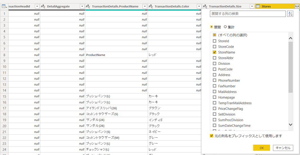Image resolution: width=300 pixels, height=155 pixels.
Task: Open the filter dropdown of TransactionDetails.Color
Action: pyautogui.click(x=199, y=6)
